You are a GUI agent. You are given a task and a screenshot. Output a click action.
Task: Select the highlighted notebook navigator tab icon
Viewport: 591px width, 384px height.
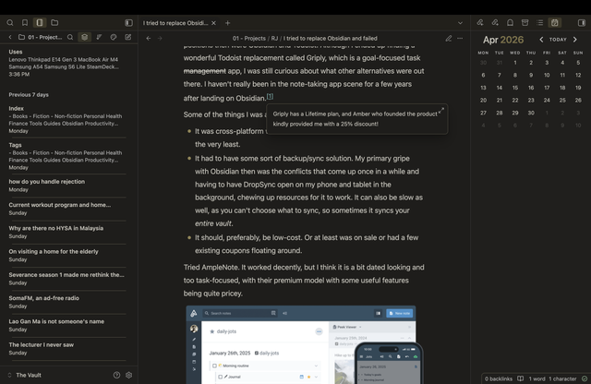[x=40, y=23]
